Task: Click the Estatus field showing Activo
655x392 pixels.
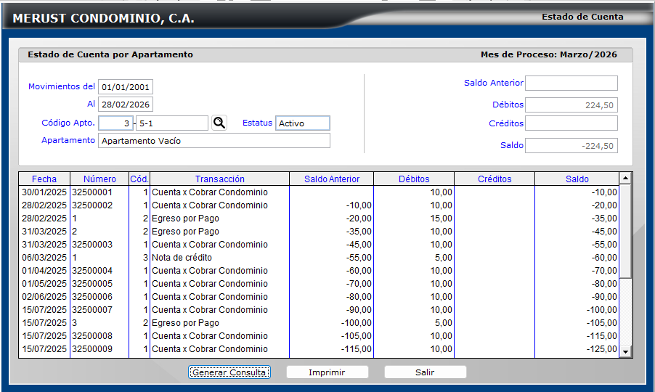Action: (x=303, y=123)
